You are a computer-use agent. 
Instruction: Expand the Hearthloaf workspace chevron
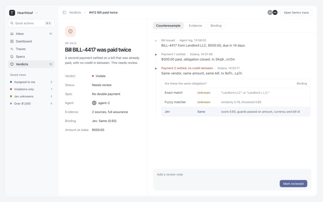coord(36,13)
